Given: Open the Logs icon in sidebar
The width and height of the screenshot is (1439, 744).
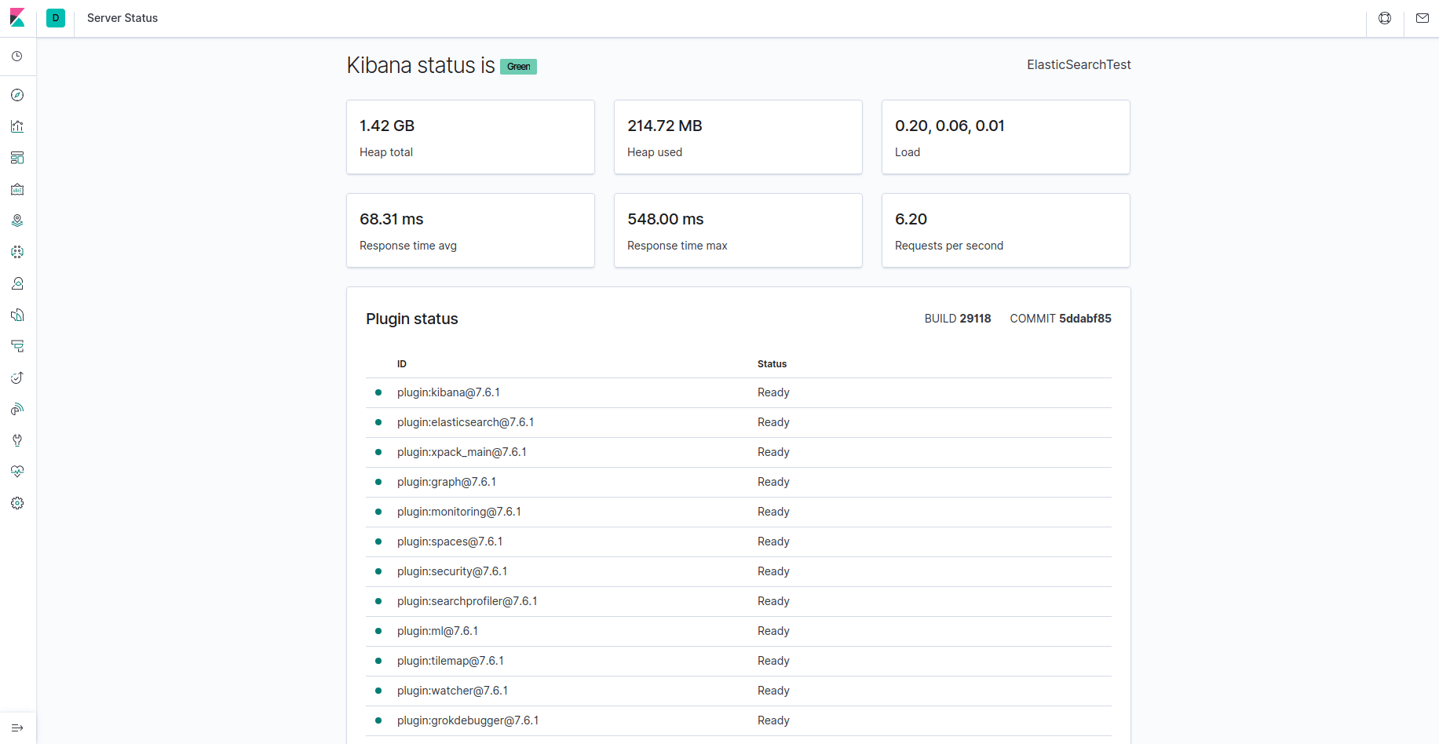Looking at the screenshot, I should tap(17, 346).
